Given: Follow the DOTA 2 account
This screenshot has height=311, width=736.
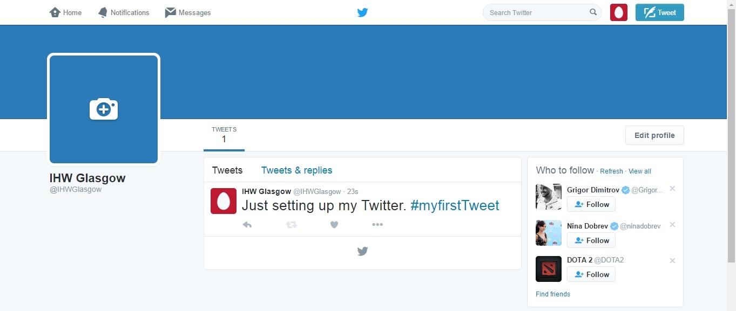Looking at the screenshot, I should coord(591,274).
